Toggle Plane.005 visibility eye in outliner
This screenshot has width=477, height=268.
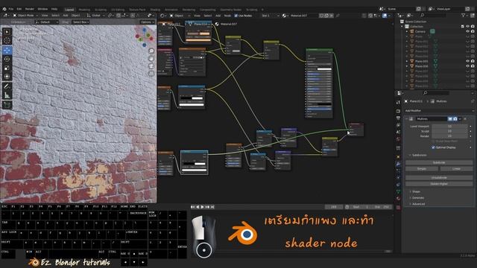click(467, 61)
